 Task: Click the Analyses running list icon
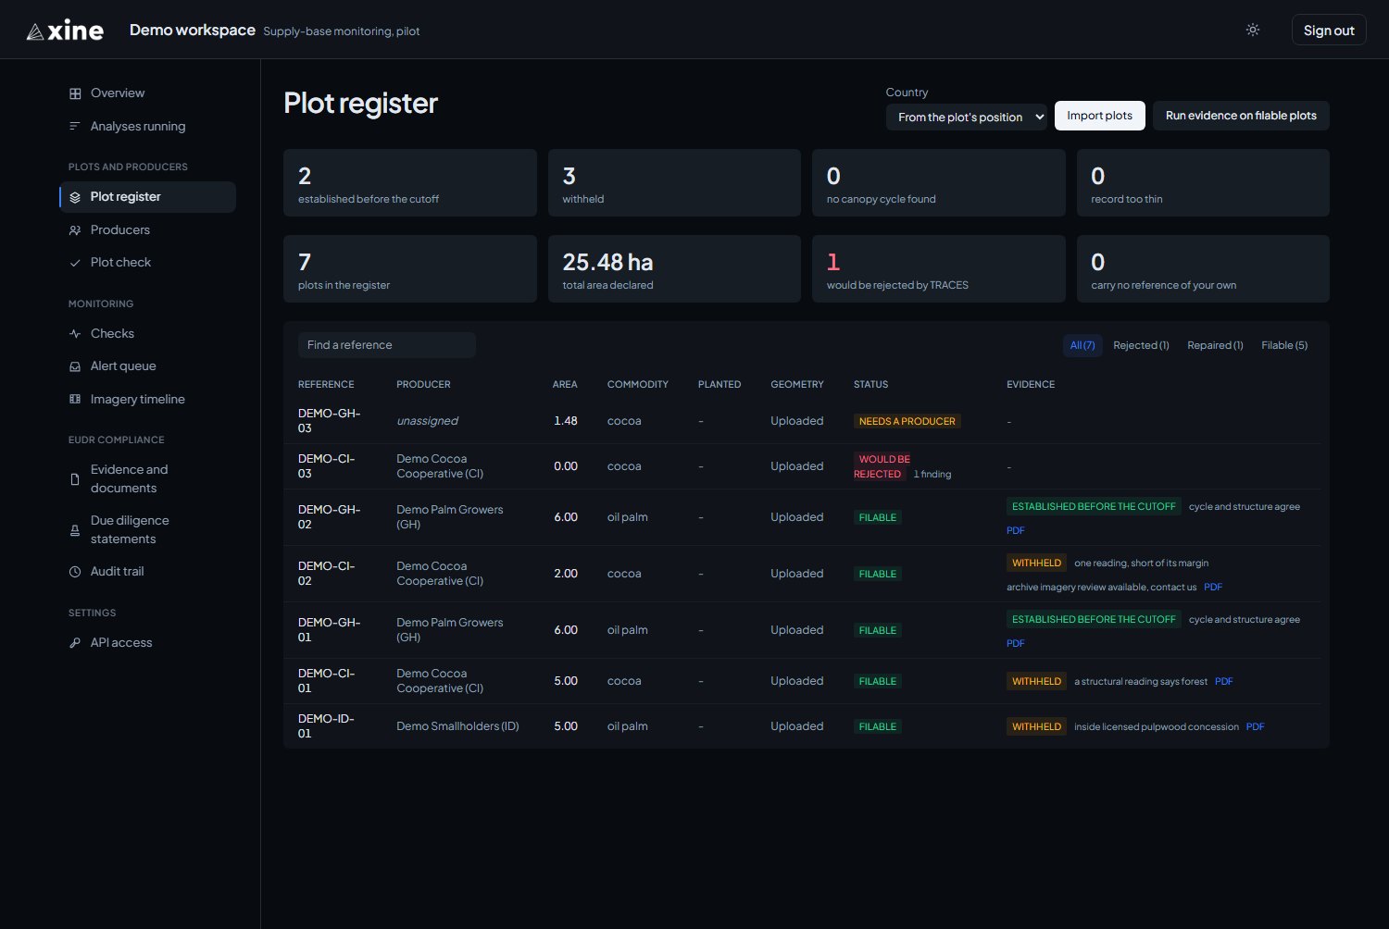click(x=75, y=127)
